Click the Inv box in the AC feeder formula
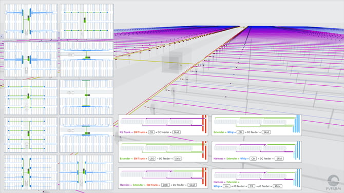This screenshot has height=193, width=344. 226,186
